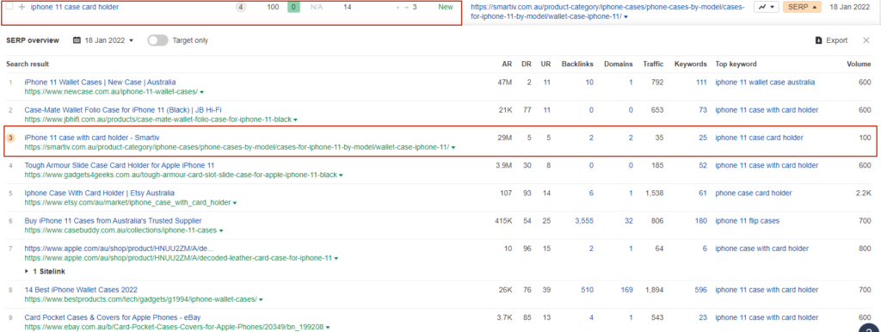Open the URL caret for gadgets4geeks.com.au result
Viewport: 881px width, 332px height.
(341, 175)
